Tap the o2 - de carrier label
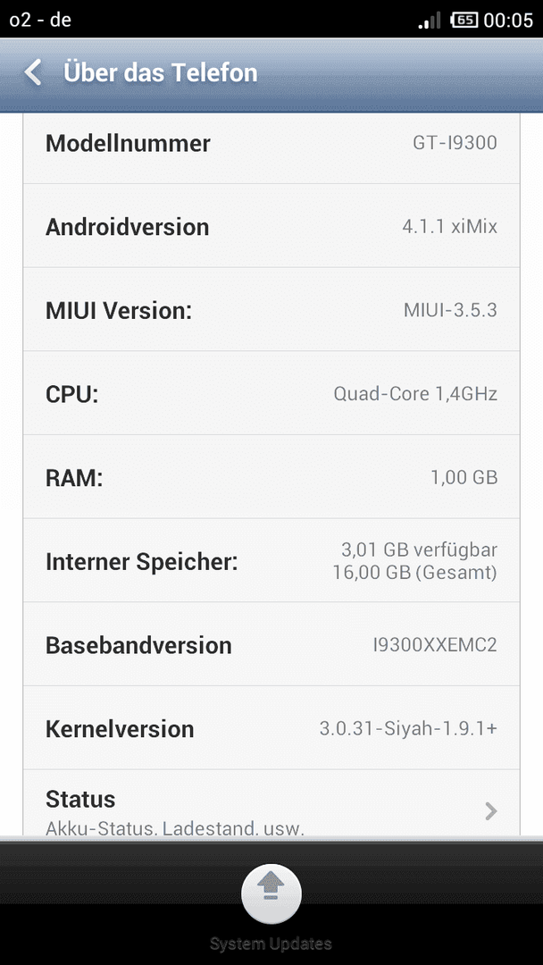Image resolution: width=543 pixels, height=965 pixels. point(40,21)
